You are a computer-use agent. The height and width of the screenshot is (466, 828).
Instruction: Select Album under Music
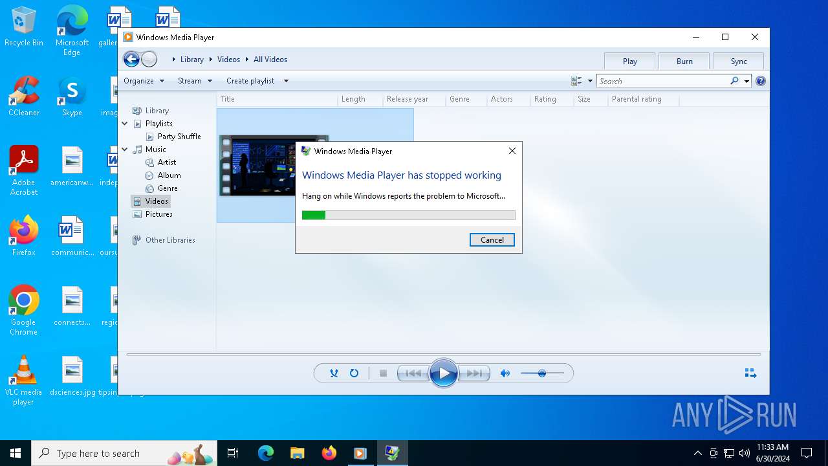[169, 175]
